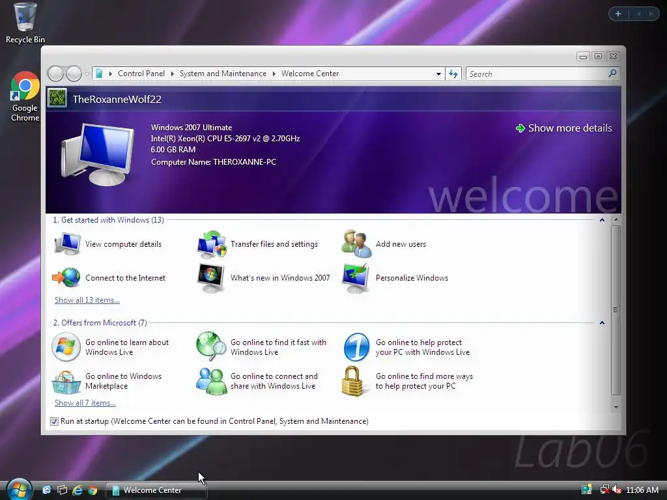
Task: Click Switch between windows Quick Launch icon
Action: pyautogui.click(x=62, y=490)
